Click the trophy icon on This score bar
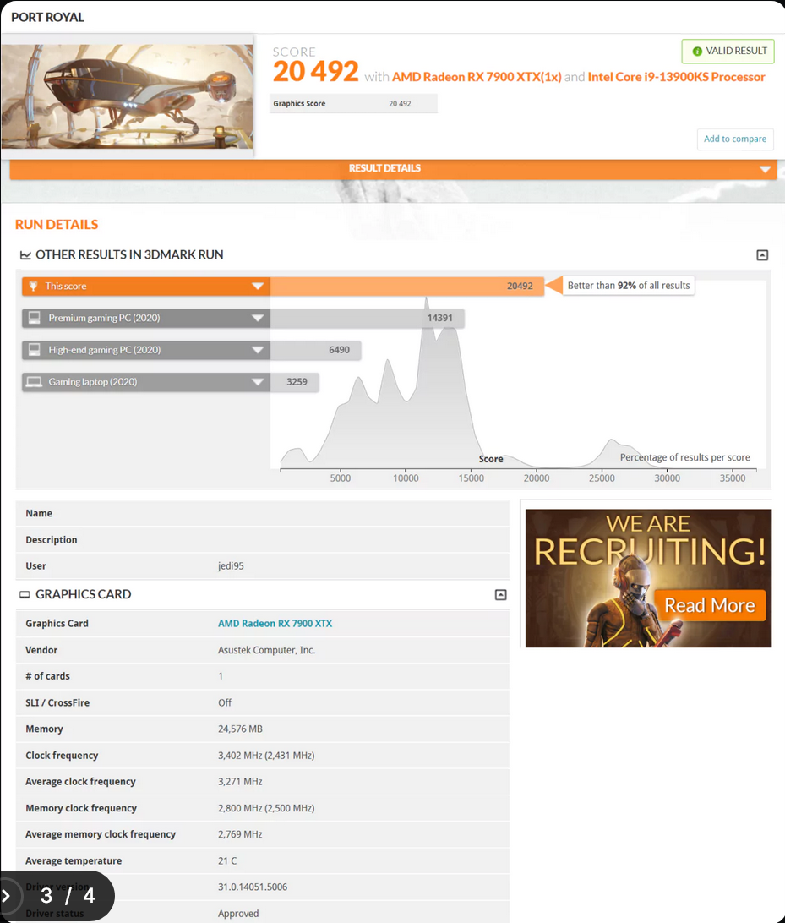 (34, 286)
